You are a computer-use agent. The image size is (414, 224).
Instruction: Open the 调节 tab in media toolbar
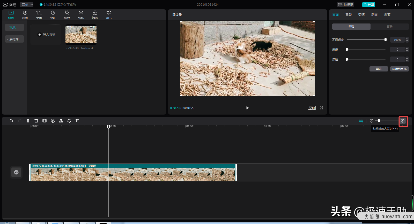(x=109, y=15)
